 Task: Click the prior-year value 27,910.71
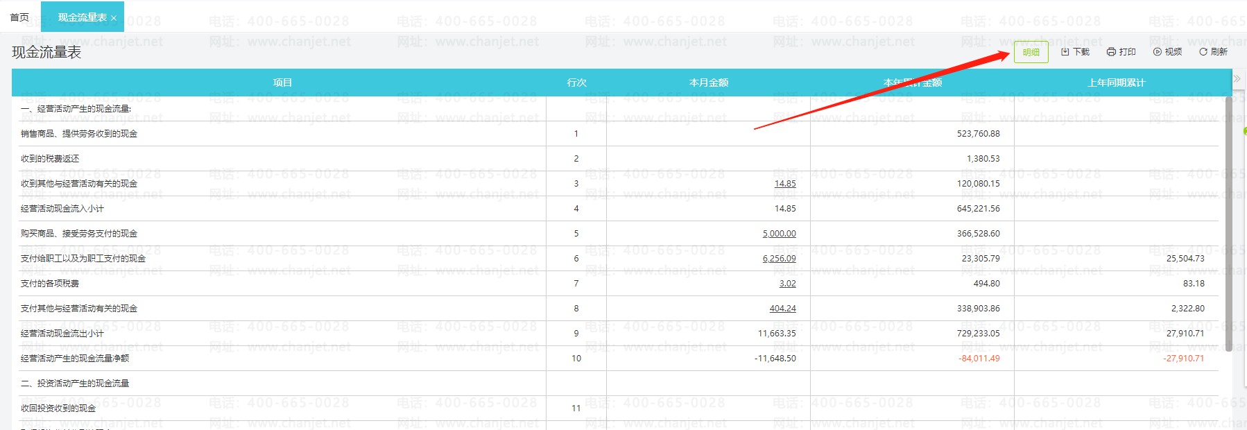click(1185, 334)
